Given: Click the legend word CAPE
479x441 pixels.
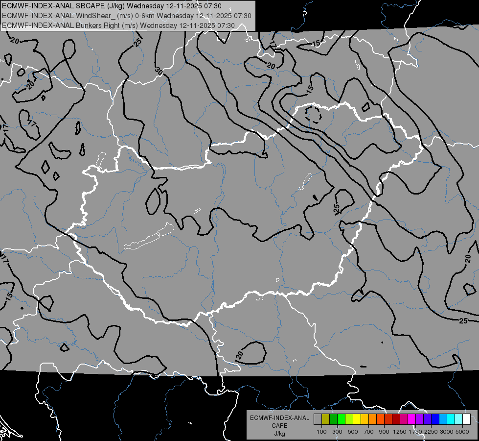Looking at the screenshot, I should pyautogui.click(x=279, y=426).
